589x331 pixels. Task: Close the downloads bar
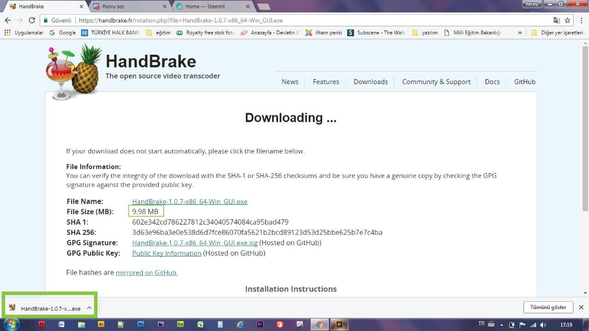(581, 307)
